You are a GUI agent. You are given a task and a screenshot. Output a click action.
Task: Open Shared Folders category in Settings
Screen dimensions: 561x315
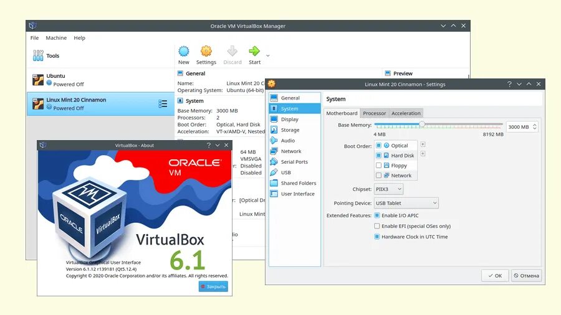pos(294,183)
